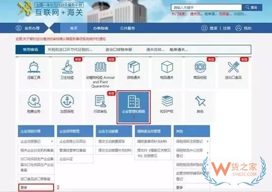Switch to the 公共服务 tab
Viewport: 272px width, 192px height.
pos(127,28)
